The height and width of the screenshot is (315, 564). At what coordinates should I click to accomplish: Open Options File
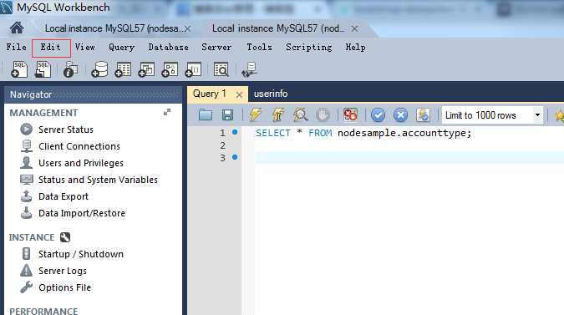click(x=64, y=287)
